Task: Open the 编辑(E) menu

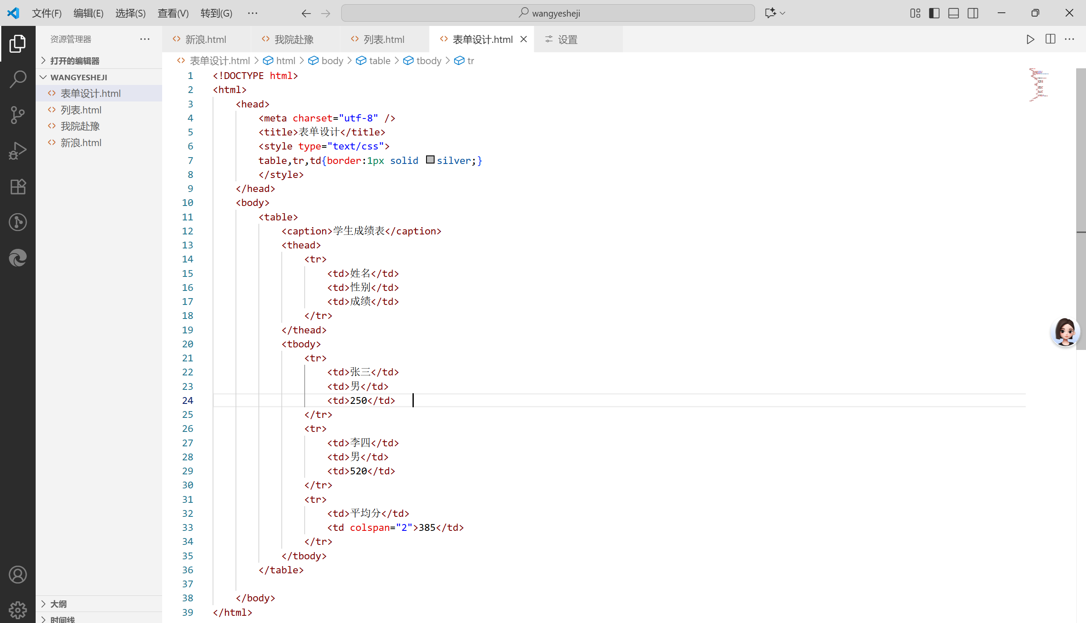Action: click(x=88, y=13)
